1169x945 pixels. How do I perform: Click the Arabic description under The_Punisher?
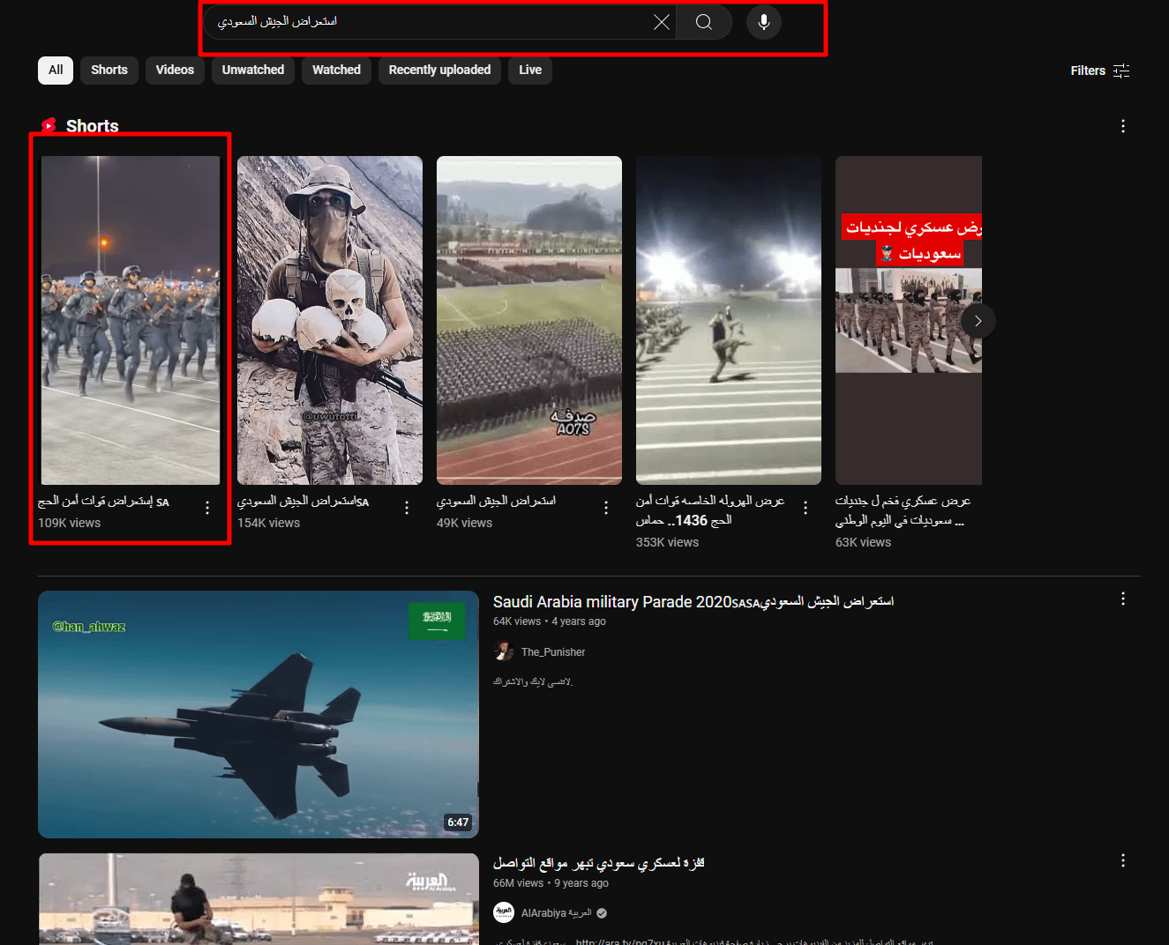(x=533, y=681)
